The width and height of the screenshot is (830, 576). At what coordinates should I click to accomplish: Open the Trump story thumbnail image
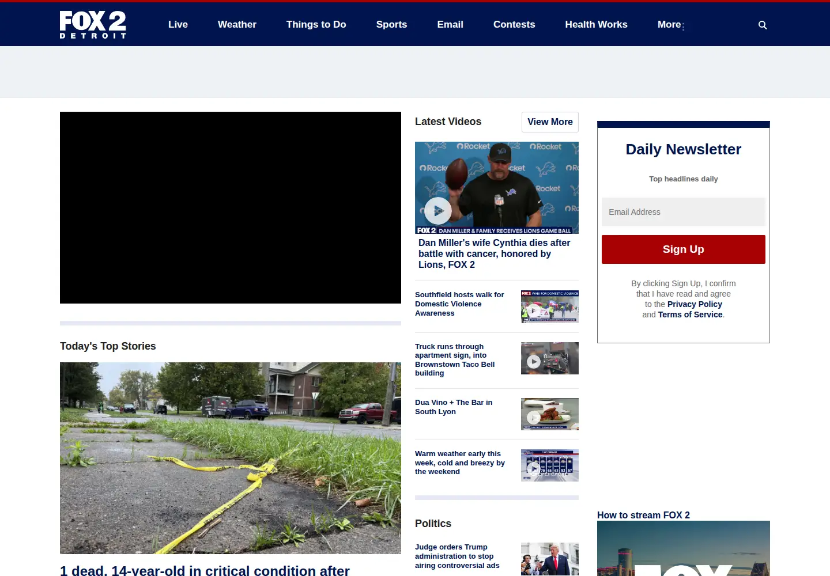550,559
